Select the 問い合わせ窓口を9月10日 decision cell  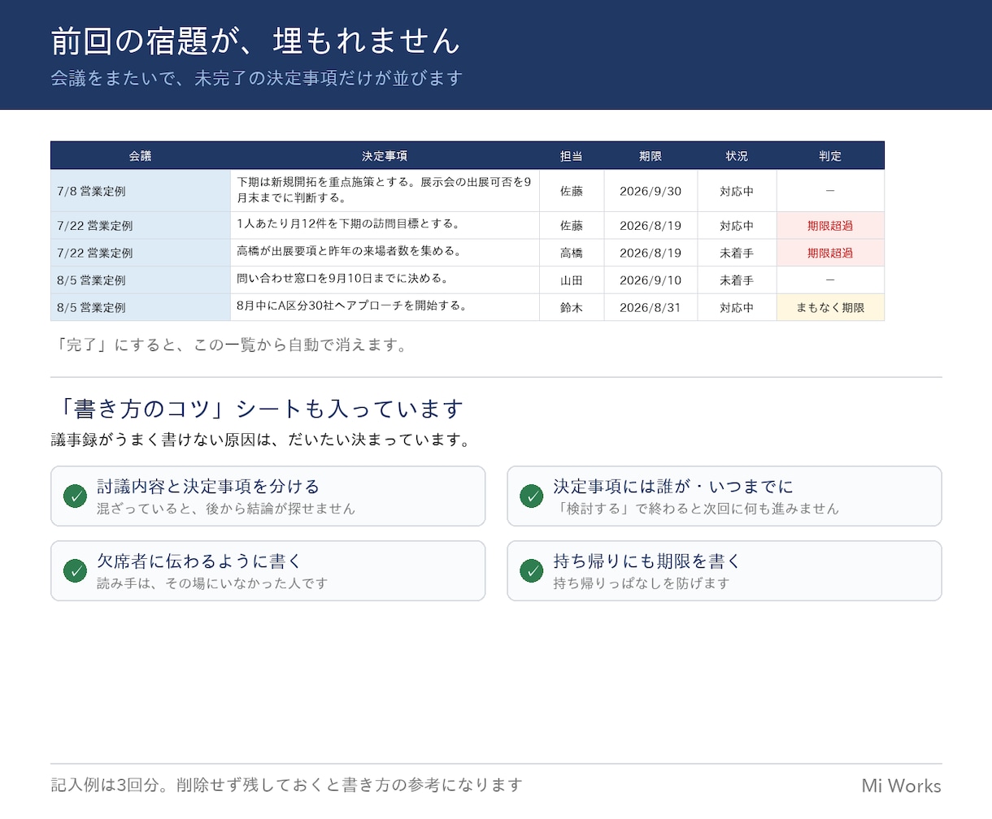click(x=385, y=279)
